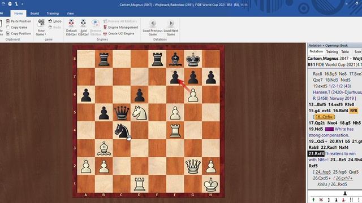
Task: Click the black king on g8
Action: (x=193, y=59)
